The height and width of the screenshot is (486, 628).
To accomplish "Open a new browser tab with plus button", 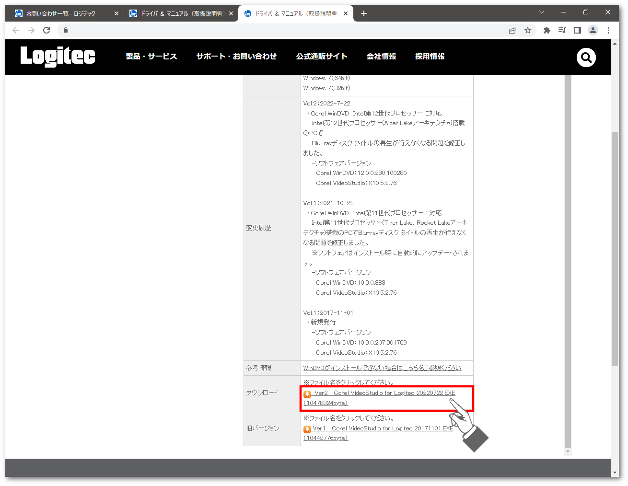I will [364, 13].
